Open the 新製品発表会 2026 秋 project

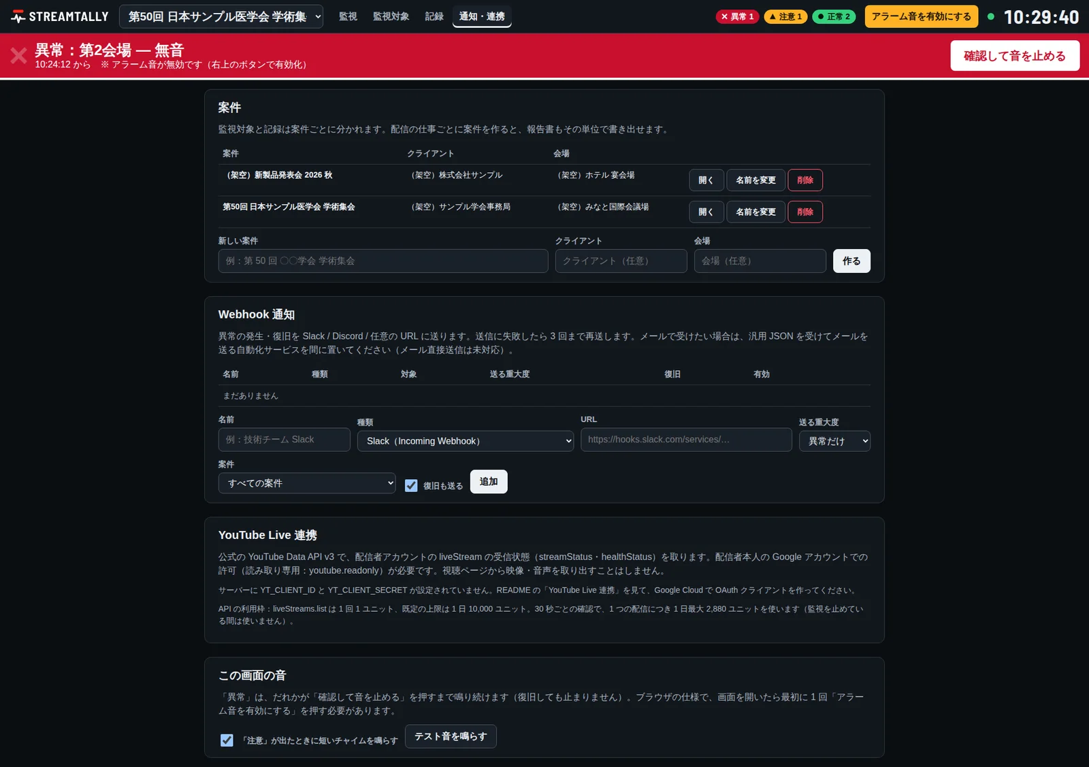(706, 180)
